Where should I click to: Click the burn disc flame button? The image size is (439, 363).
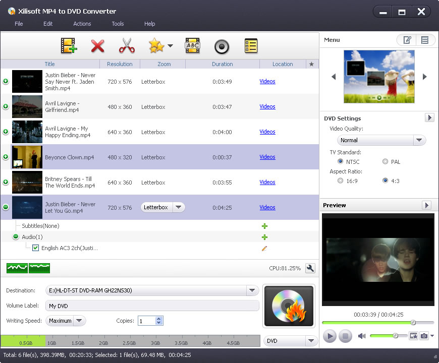pos(289,306)
